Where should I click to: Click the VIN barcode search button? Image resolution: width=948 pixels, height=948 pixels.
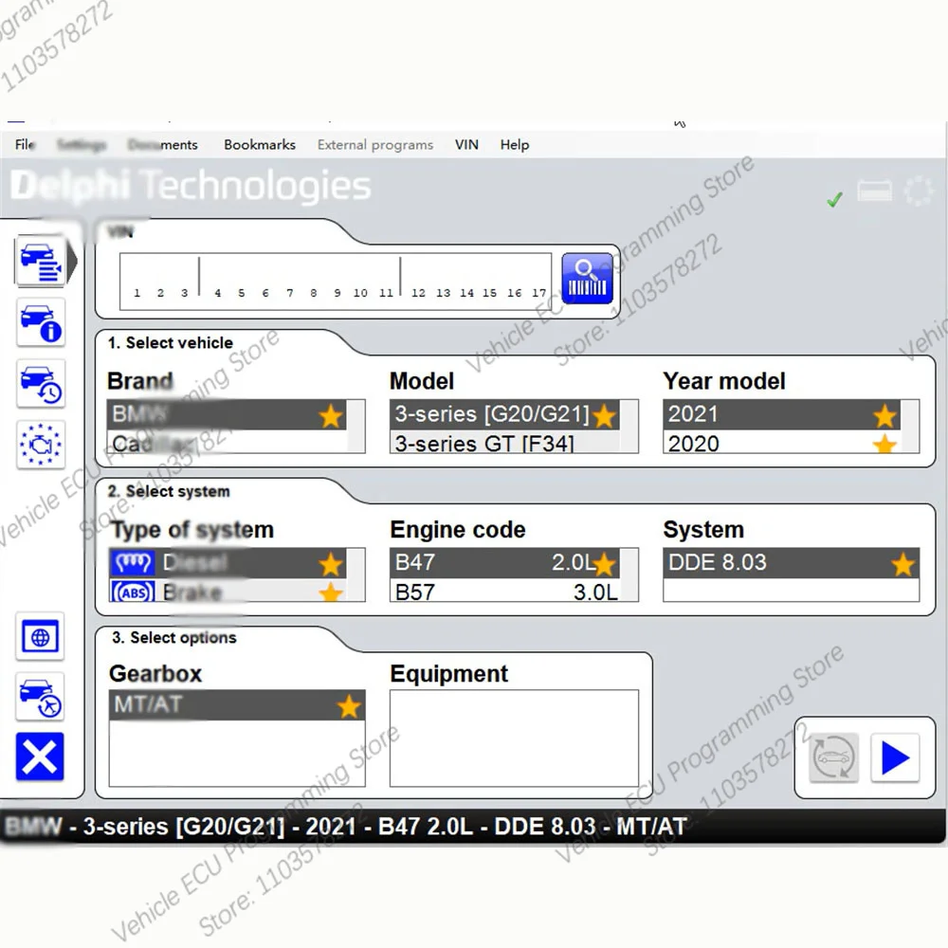click(587, 279)
